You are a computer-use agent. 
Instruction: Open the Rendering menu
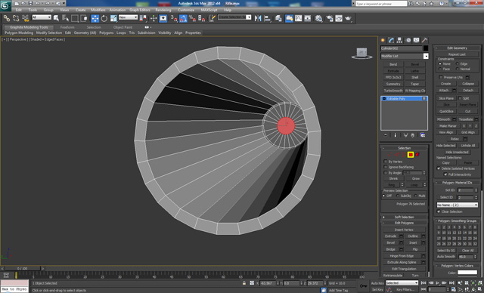pyautogui.click(x=163, y=10)
